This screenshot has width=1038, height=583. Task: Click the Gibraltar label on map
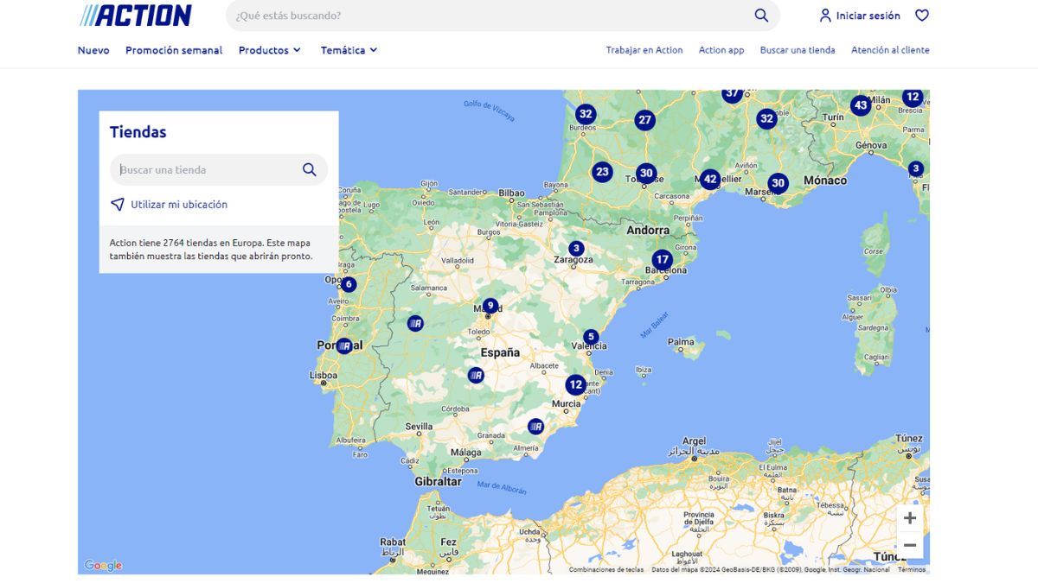[x=438, y=482]
